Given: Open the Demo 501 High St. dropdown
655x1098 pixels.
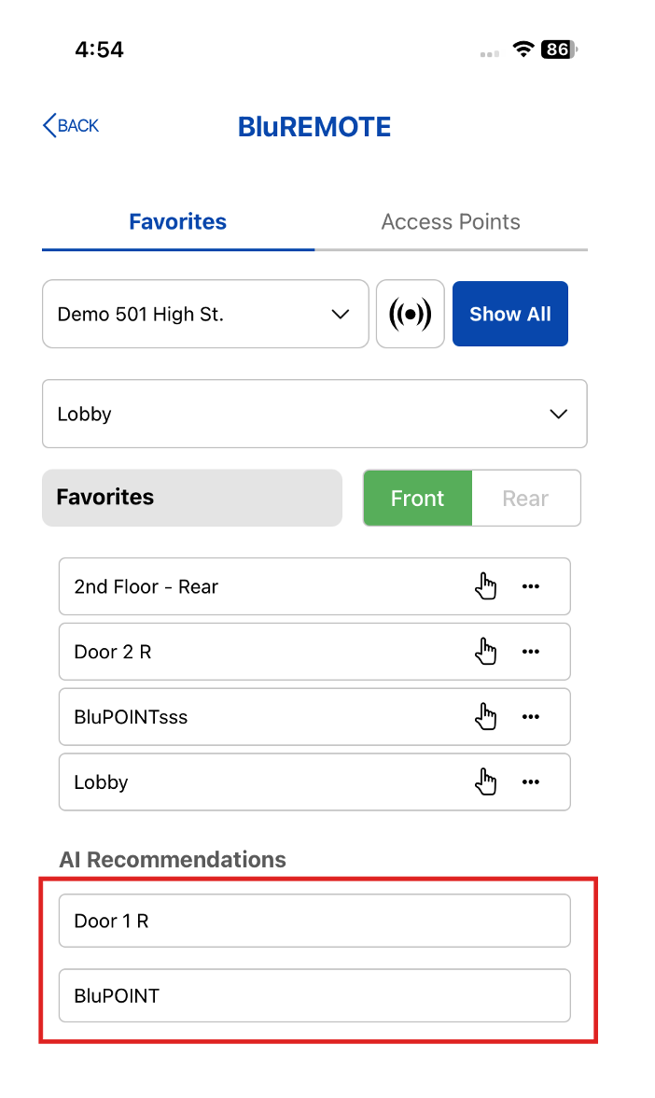Looking at the screenshot, I should (205, 315).
